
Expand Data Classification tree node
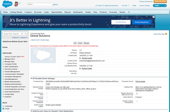coord(3,67)
